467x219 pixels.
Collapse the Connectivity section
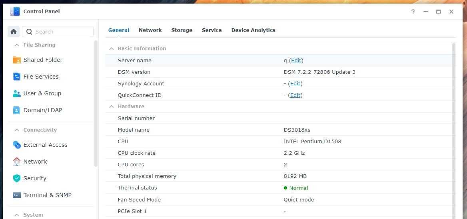click(17, 130)
